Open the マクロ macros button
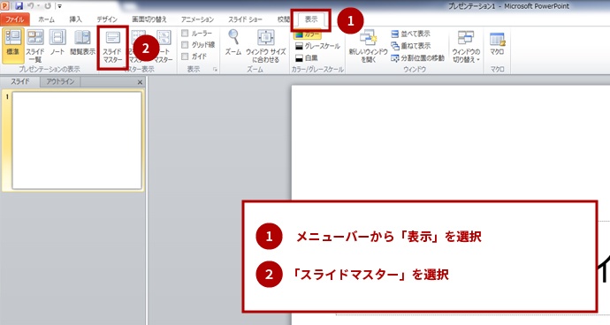 coord(497,43)
